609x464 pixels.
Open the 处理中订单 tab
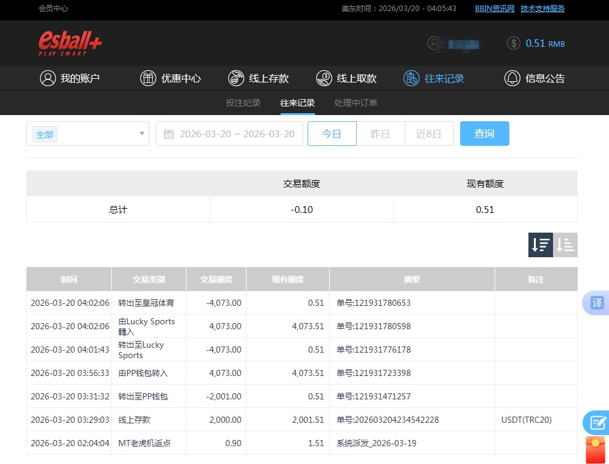[356, 103]
